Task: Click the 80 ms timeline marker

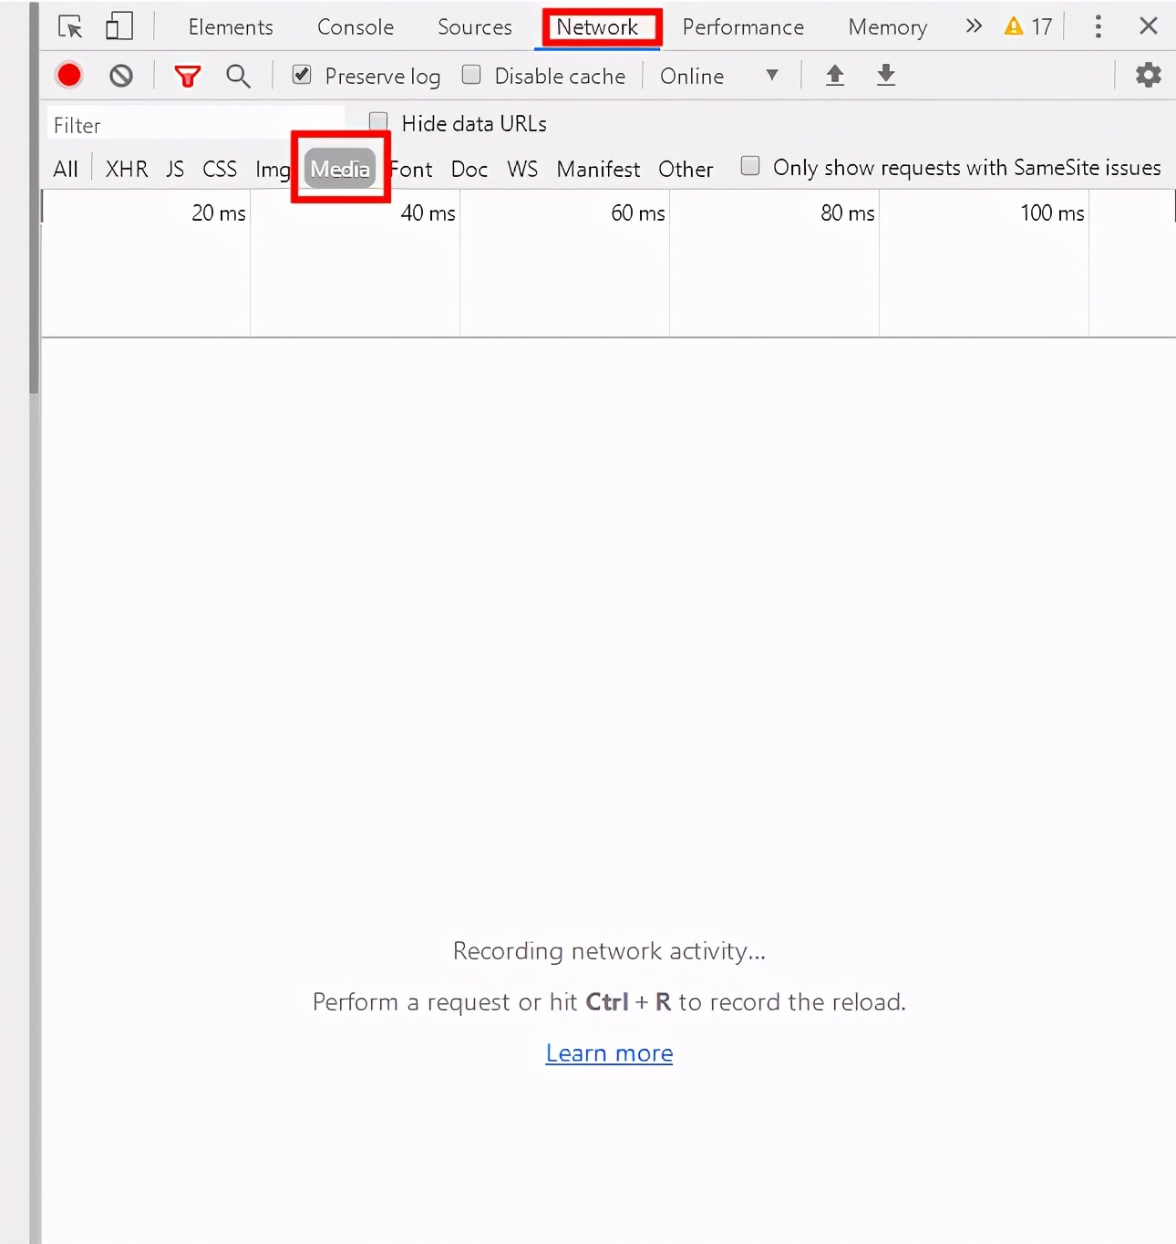Action: pos(848,213)
